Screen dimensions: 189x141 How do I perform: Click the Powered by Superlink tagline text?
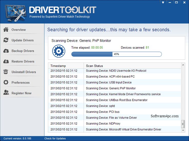pyautogui.click(x=60, y=17)
